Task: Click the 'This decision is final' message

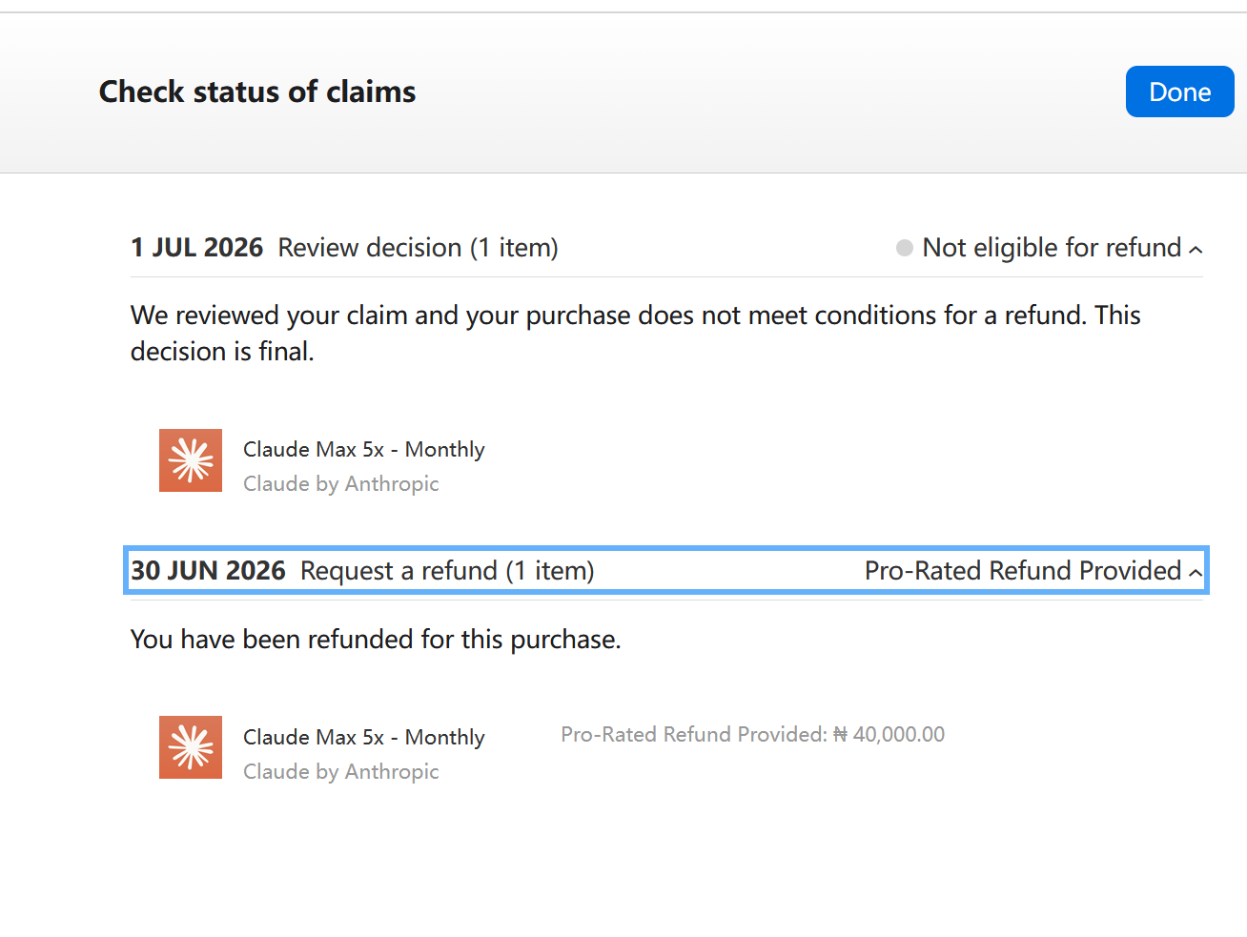Action: pos(635,333)
